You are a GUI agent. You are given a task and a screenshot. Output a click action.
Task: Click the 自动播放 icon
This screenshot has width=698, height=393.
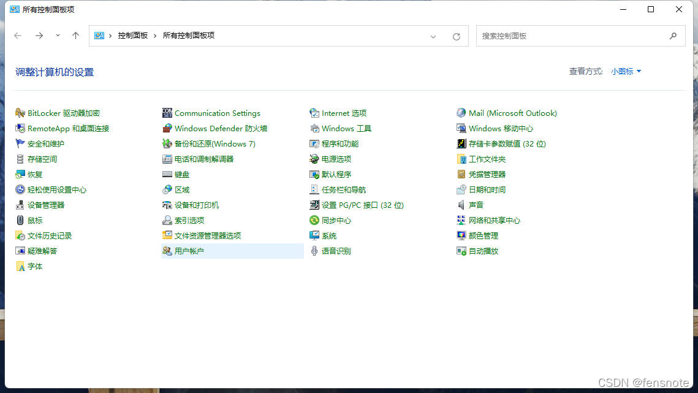pos(461,251)
